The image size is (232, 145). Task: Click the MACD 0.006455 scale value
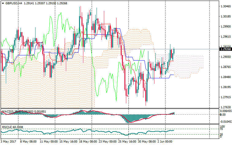[x=226, y=111]
